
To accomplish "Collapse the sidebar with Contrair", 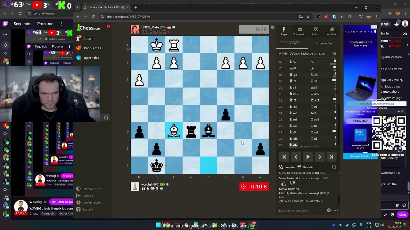I will pyautogui.click(x=85, y=196).
